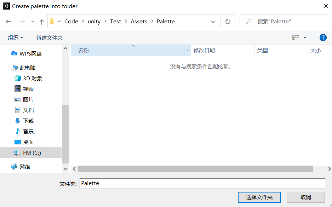Click the up one level arrow
The height and width of the screenshot is (207, 332).
(x=41, y=21)
